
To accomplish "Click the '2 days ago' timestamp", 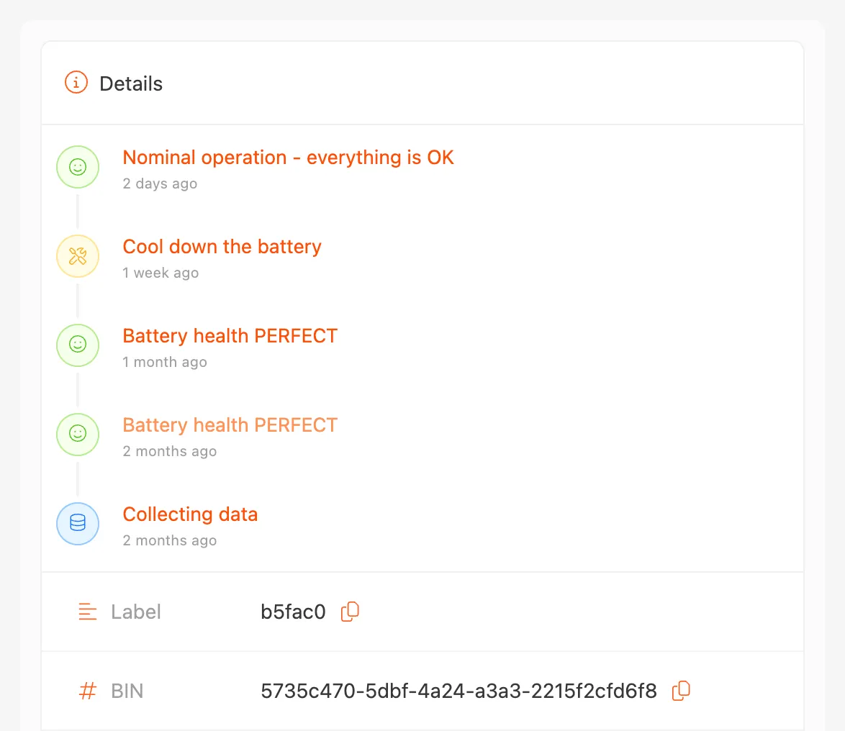I will click(x=160, y=183).
